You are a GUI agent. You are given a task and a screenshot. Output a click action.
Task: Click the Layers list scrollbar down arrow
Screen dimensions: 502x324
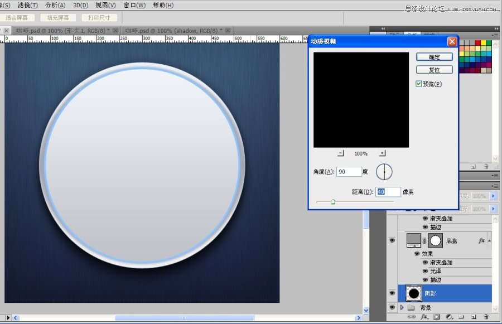(495, 308)
